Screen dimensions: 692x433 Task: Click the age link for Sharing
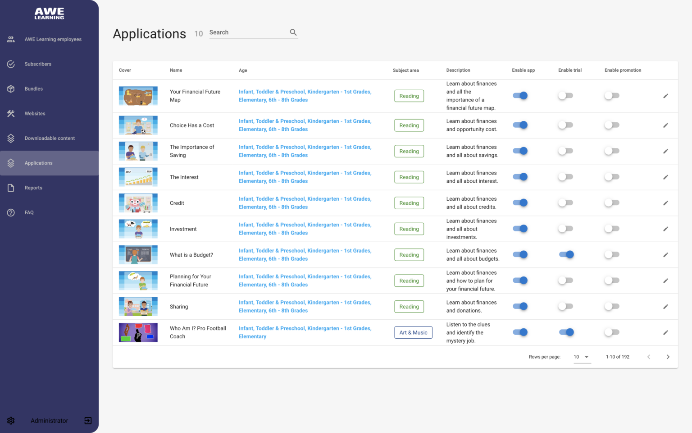coord(305,306)
